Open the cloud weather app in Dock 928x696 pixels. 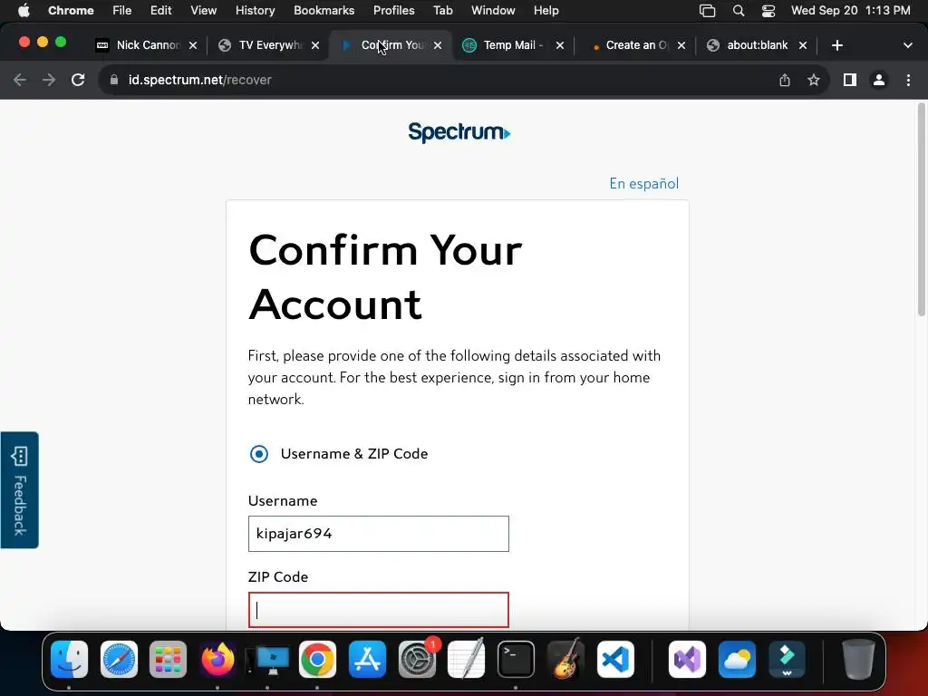coord(737,660)
